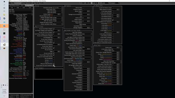The image size is (175, 98).
Task: Open Boss Skill Preset dropdown
Action: pyautogui.click(x=116, y=61)
